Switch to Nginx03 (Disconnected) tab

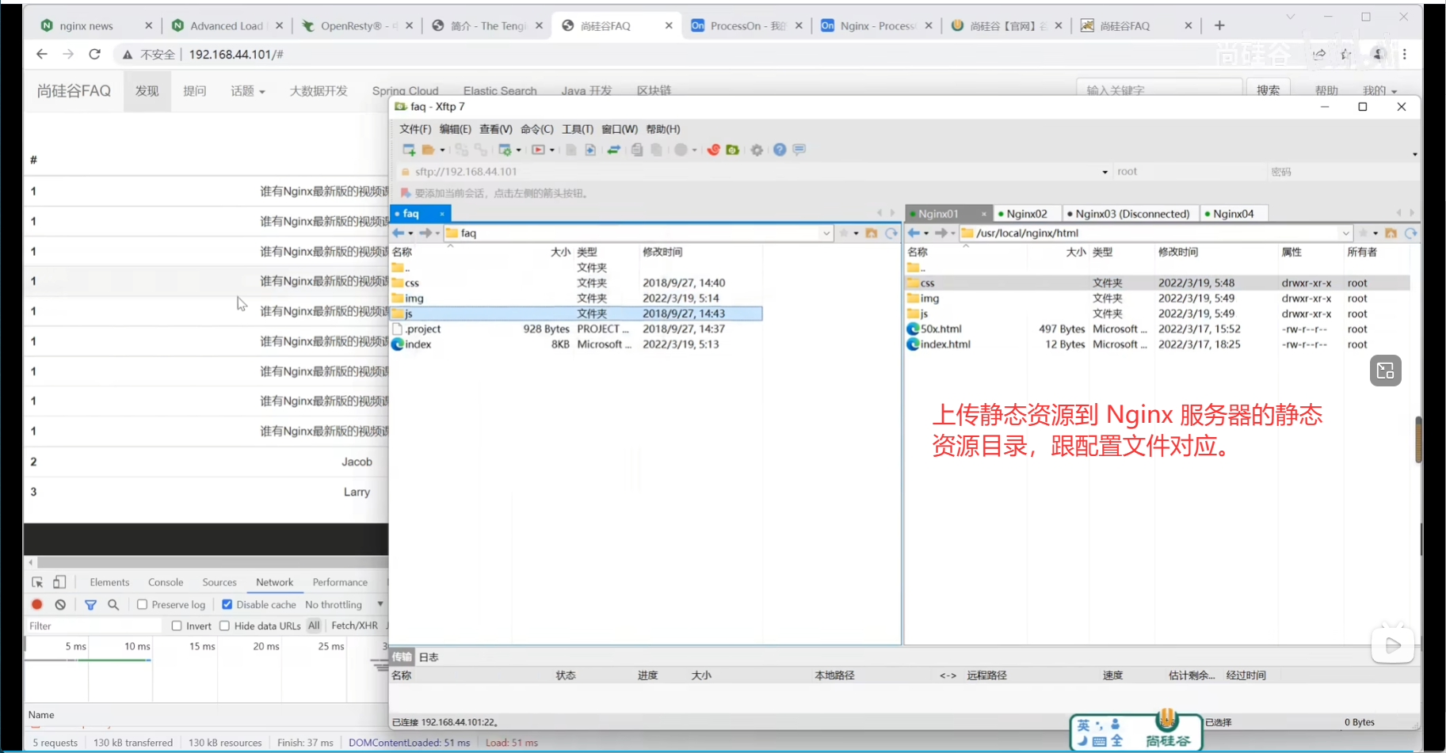[1132, 214]
